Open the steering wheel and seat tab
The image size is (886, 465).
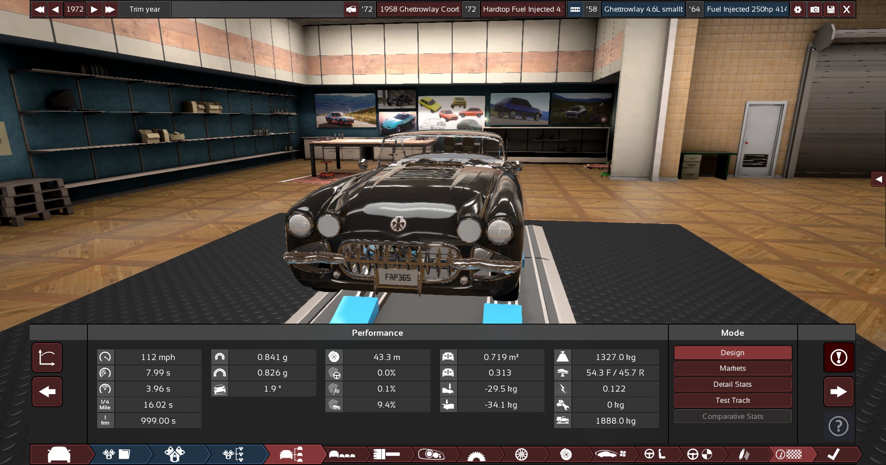click(x=655, y=455)
